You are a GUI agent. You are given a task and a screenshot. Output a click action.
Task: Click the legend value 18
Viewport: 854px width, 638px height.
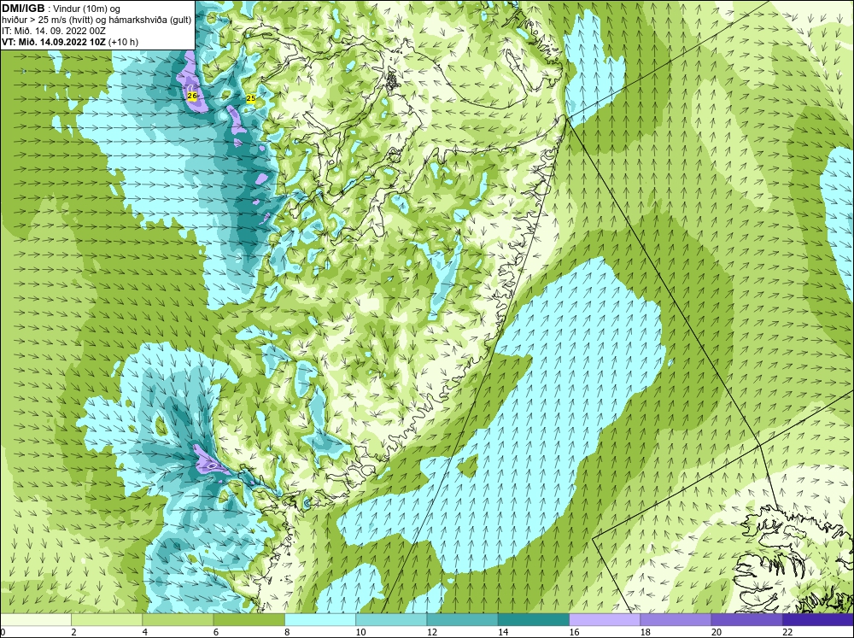(645, 632)
